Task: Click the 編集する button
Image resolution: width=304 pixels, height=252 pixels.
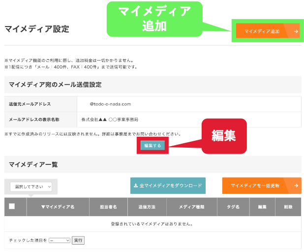Action: (152, 146)
